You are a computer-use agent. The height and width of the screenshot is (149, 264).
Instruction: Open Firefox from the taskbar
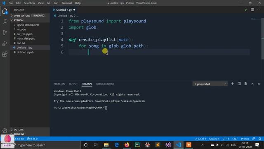point(127,145)
